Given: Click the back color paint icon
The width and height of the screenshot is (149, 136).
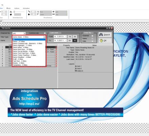Looking at the screenshot, I should coord(11,15).
